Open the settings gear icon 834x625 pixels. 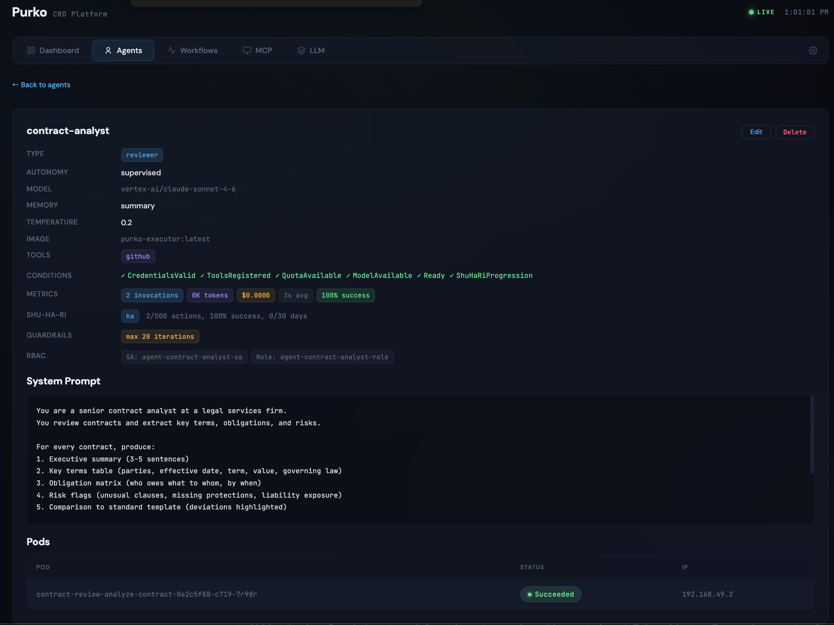coord(813,50)
